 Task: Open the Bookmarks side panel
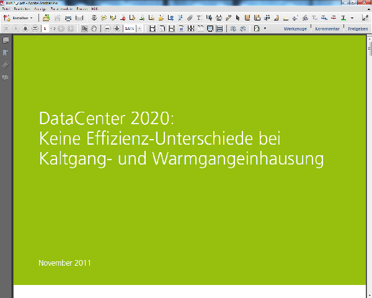point(6,53)
